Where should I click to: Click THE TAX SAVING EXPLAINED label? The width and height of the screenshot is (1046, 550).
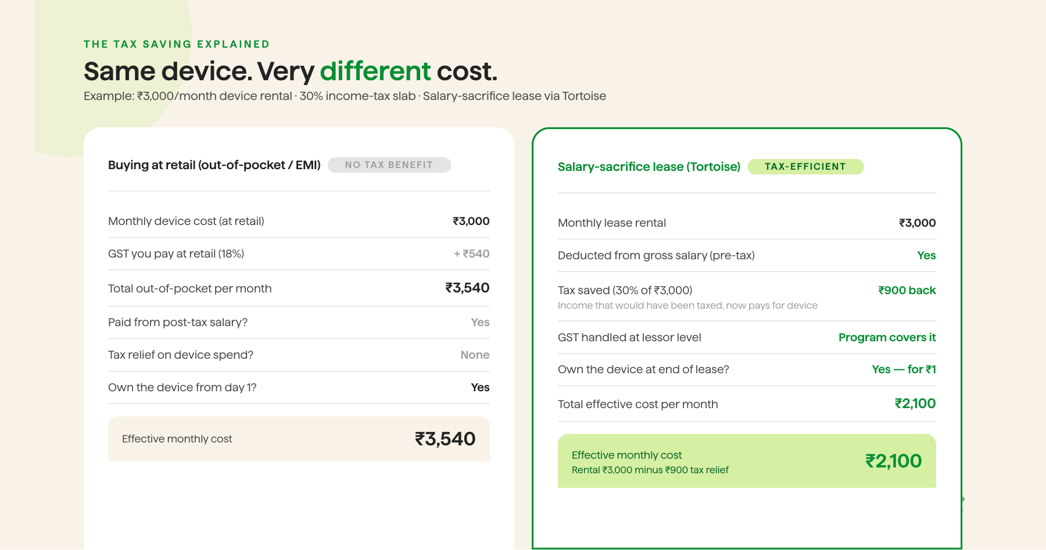click(177, 44)
